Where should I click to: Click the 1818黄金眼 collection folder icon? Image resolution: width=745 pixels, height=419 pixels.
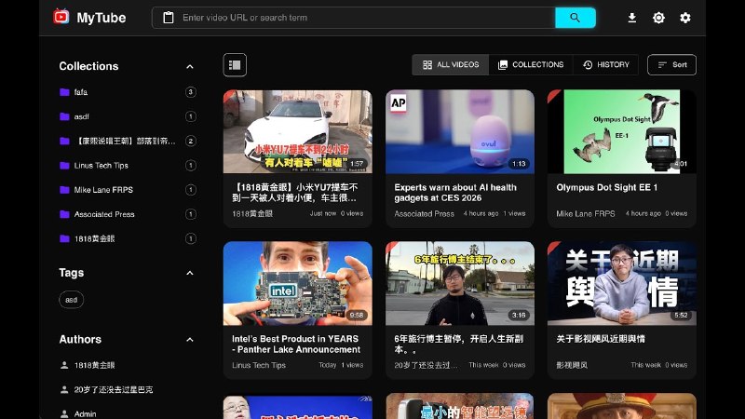point(64,238)
